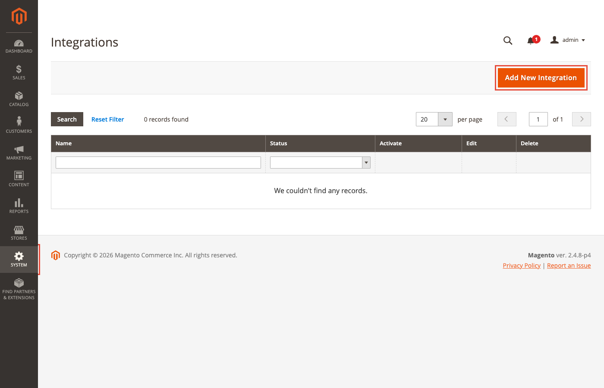604x388 pixels.
Task: Open the notifications bell
Action: [531, 40]
